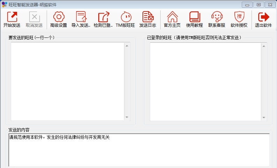
Task: Click the 已登录的旺旺 group label text
Action: tap(194, 37)
